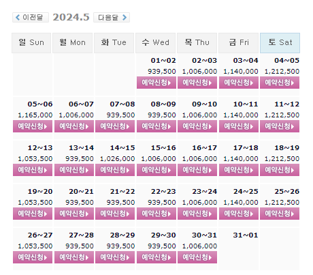Click the 1,026,000 price under 14~15

coord(118,159)
